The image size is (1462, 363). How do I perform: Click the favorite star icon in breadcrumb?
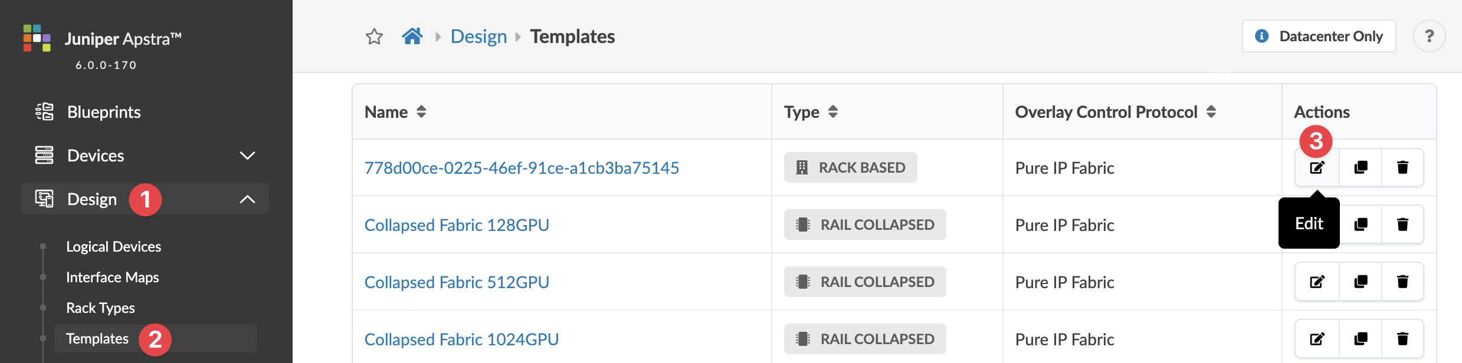tap(374, 37)
